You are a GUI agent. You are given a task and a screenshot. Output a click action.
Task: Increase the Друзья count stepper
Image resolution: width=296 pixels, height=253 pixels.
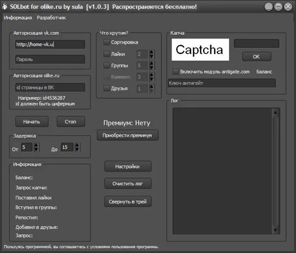pos(151,86)
